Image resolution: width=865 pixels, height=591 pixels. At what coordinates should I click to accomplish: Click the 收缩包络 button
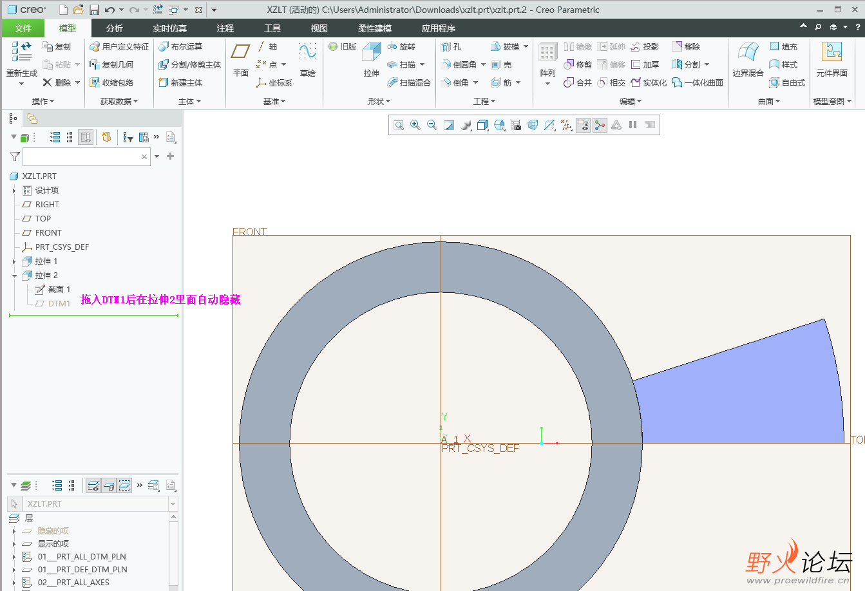click(111, 82)
